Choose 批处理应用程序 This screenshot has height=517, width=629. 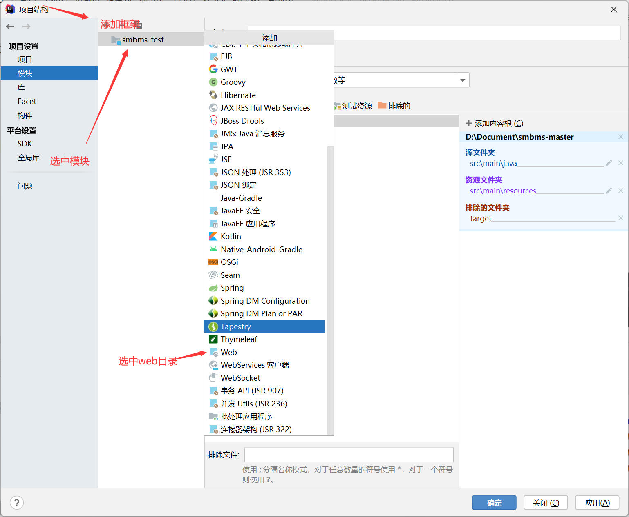[264, 416]
